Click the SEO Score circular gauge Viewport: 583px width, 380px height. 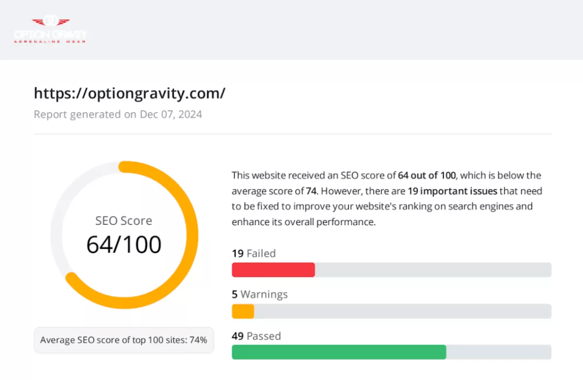[124, 235]
